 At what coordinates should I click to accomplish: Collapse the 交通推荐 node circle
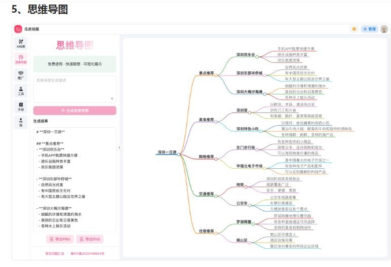[x=216, y=196]
